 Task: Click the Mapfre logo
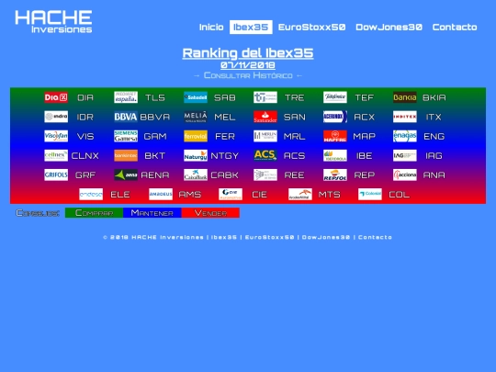pyautogui.click(x=335, y=136)
